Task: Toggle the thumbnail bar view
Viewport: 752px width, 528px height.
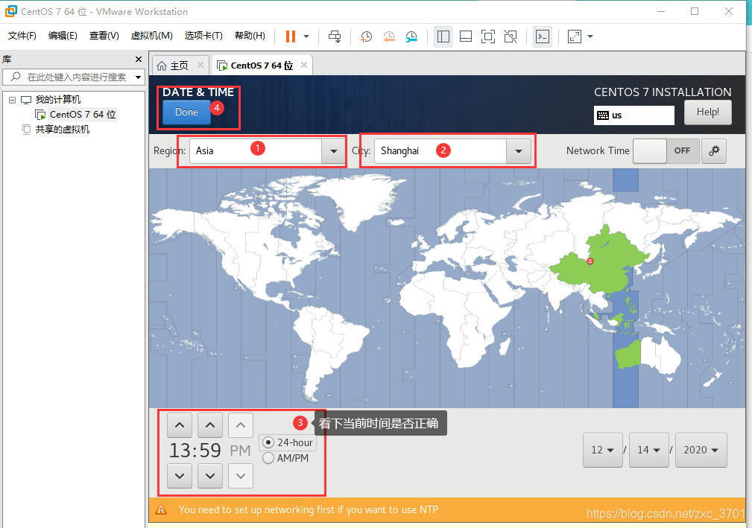Action: 466,36
